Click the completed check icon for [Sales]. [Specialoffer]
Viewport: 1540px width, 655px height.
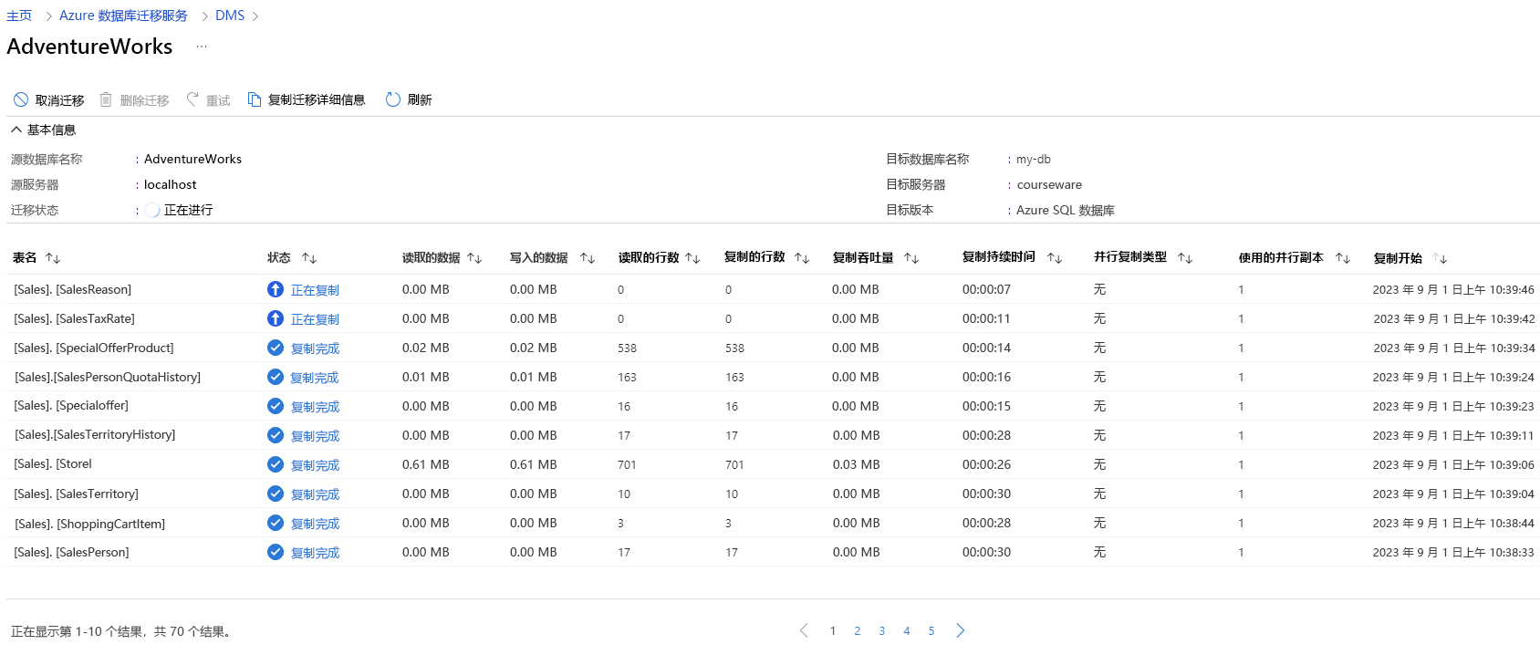coord(276,406)
